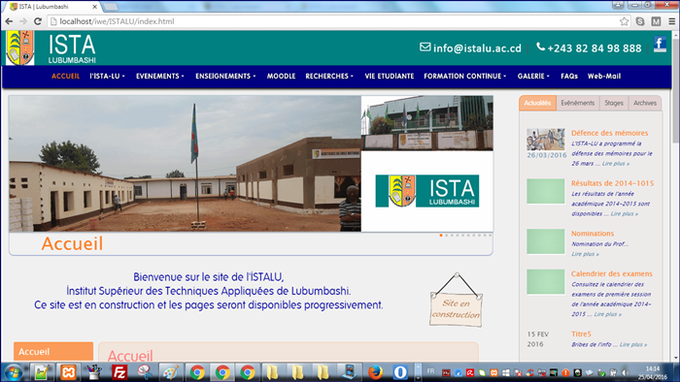The image size is (680, 382).
Task: Switch to the Stages tab
Action: [x=614, y=103]
